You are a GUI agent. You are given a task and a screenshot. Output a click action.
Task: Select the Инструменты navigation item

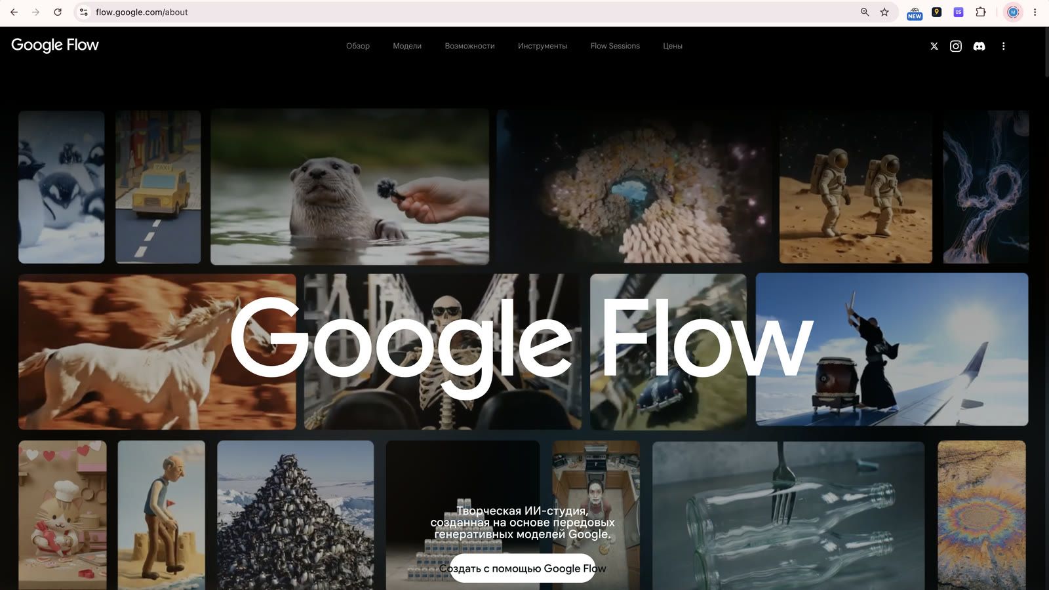pos(542,46)
